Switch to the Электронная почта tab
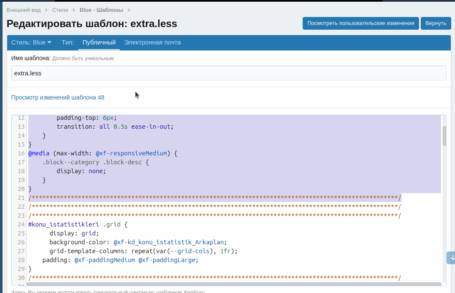Viewport: 455px width, 293px height. pyautogui.click(x=152, y=42)
